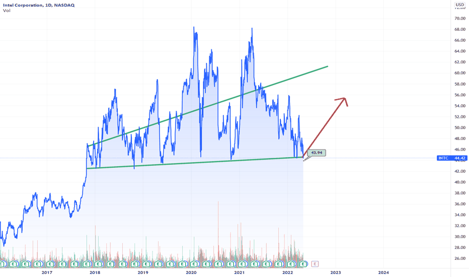469x277 pixels.
Task: Click the 36.00 price axis label
Action: coord(460,204)
